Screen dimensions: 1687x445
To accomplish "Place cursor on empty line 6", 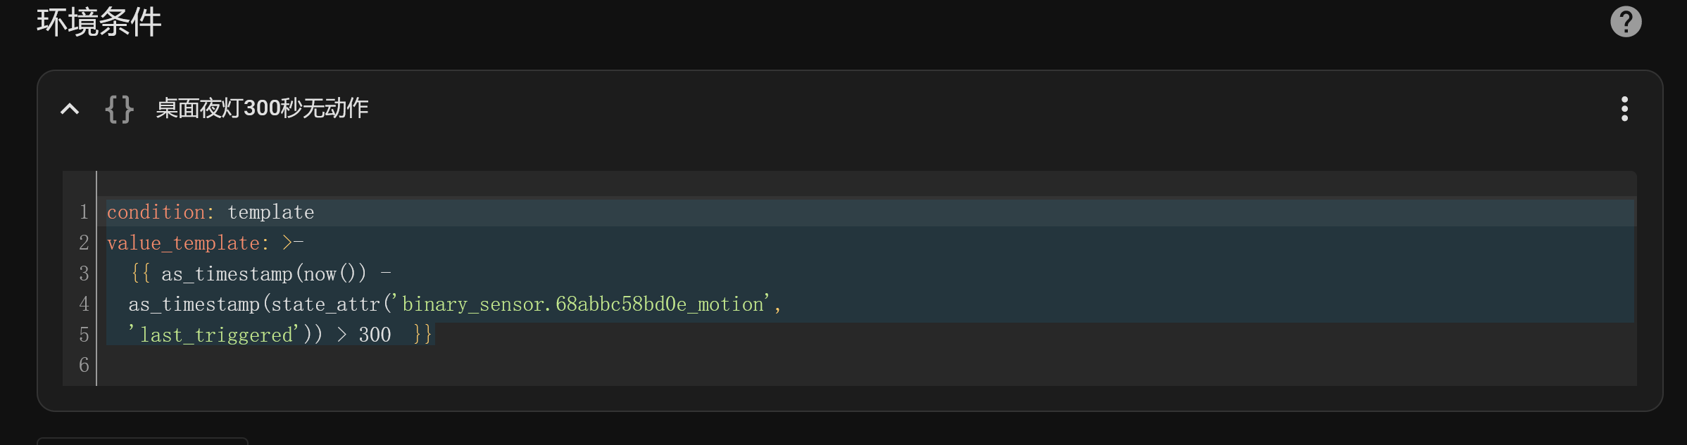I will point(870,365).
